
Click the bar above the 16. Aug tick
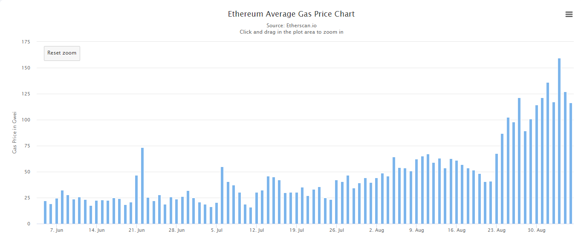(x=457, y=192)
